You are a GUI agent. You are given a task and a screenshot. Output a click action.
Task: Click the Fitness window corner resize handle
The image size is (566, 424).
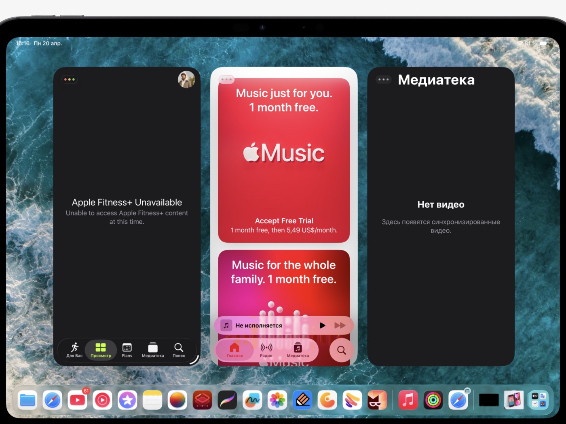[195, 360]
